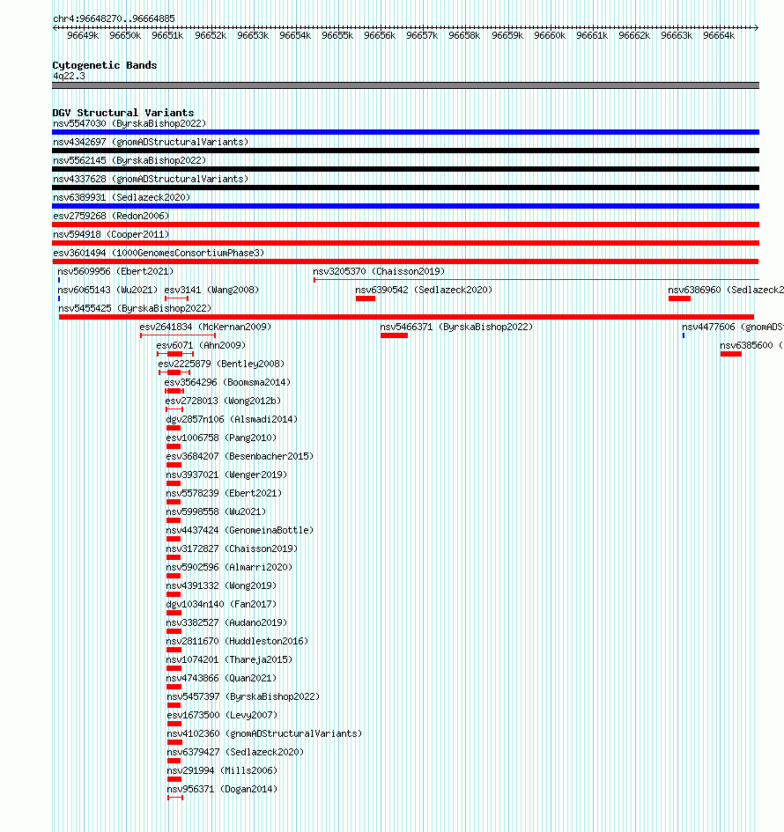784x832 pixels.
Task: Click the black bar under nsv4342697
Action: [405, 151]
